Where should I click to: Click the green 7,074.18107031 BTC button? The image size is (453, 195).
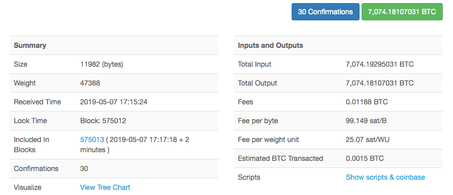click(x=402, y=12)
